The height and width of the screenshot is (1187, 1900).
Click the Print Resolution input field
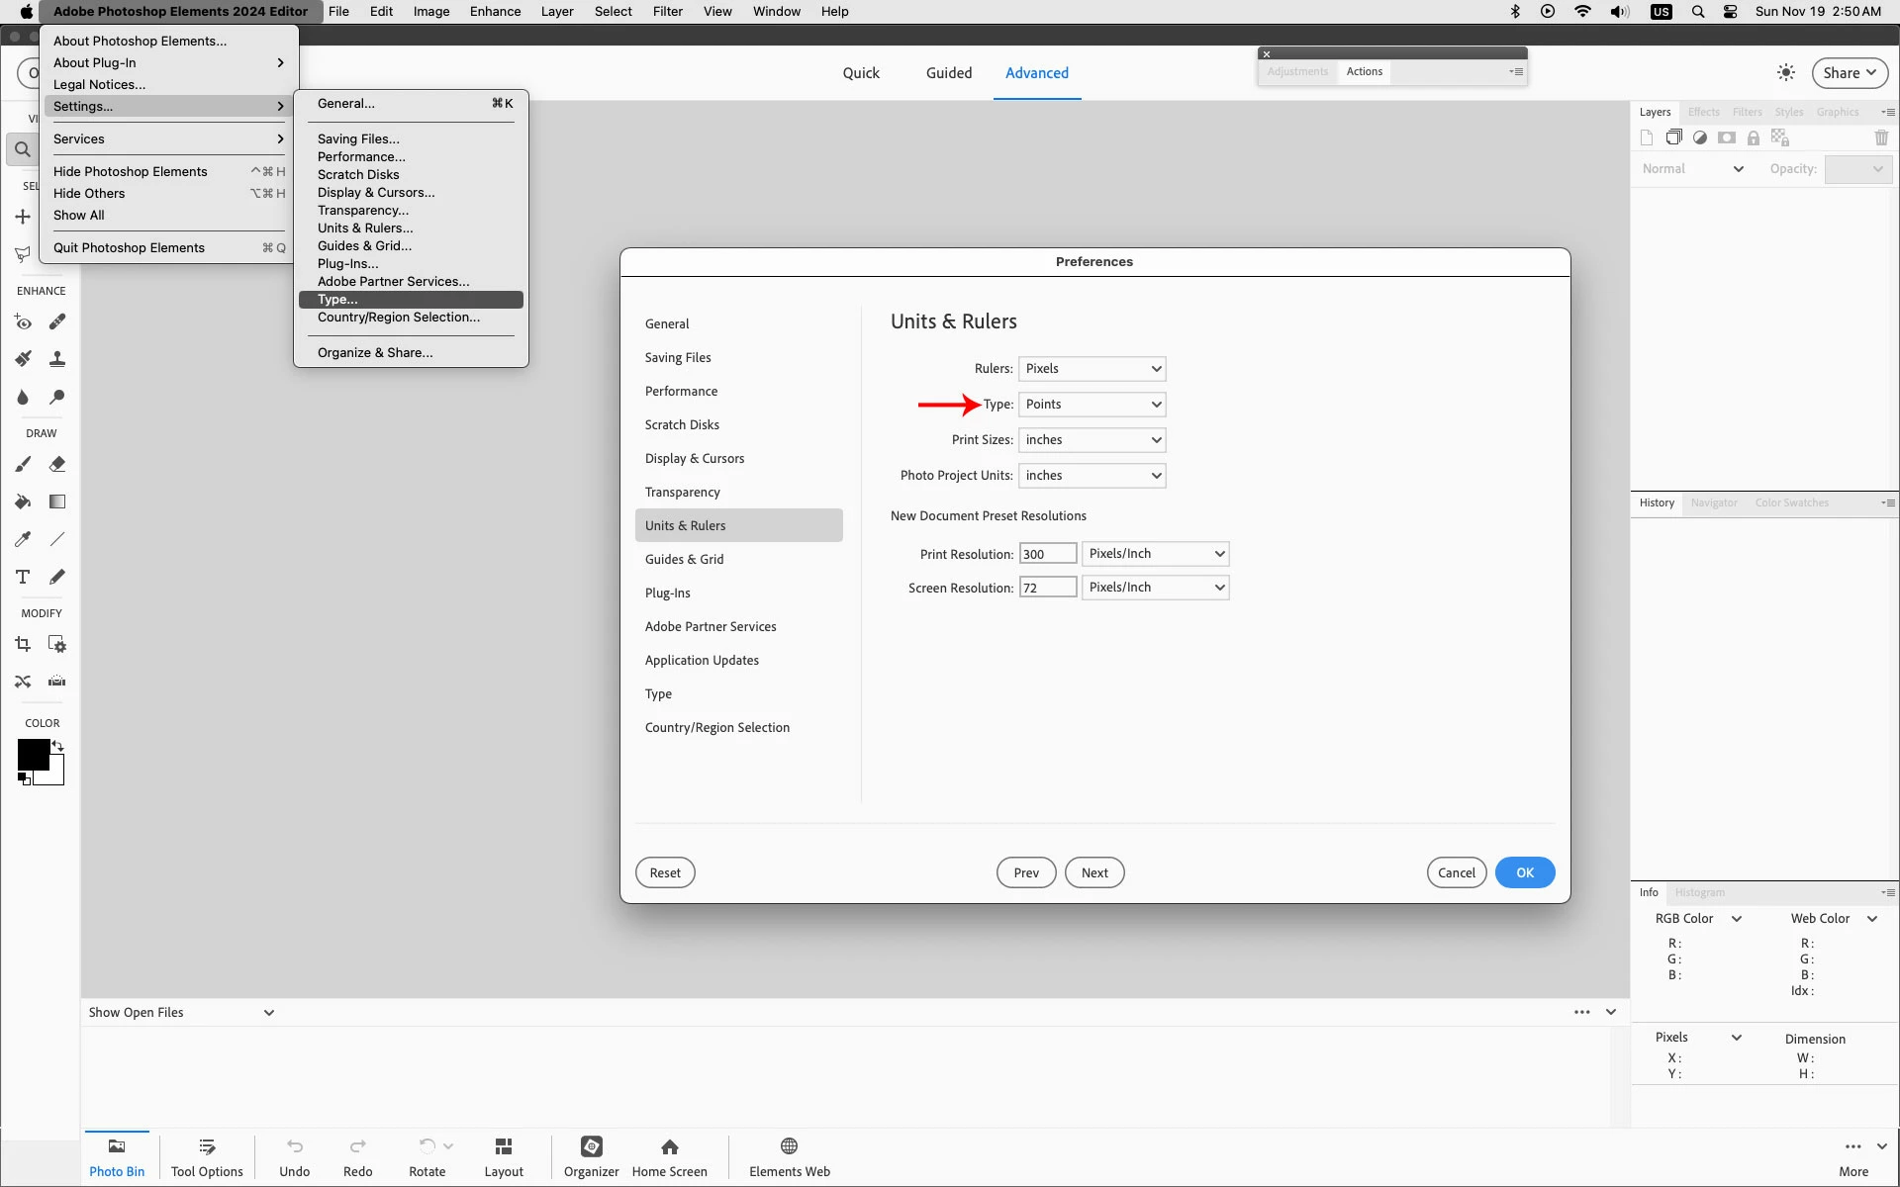(1047, 554)
